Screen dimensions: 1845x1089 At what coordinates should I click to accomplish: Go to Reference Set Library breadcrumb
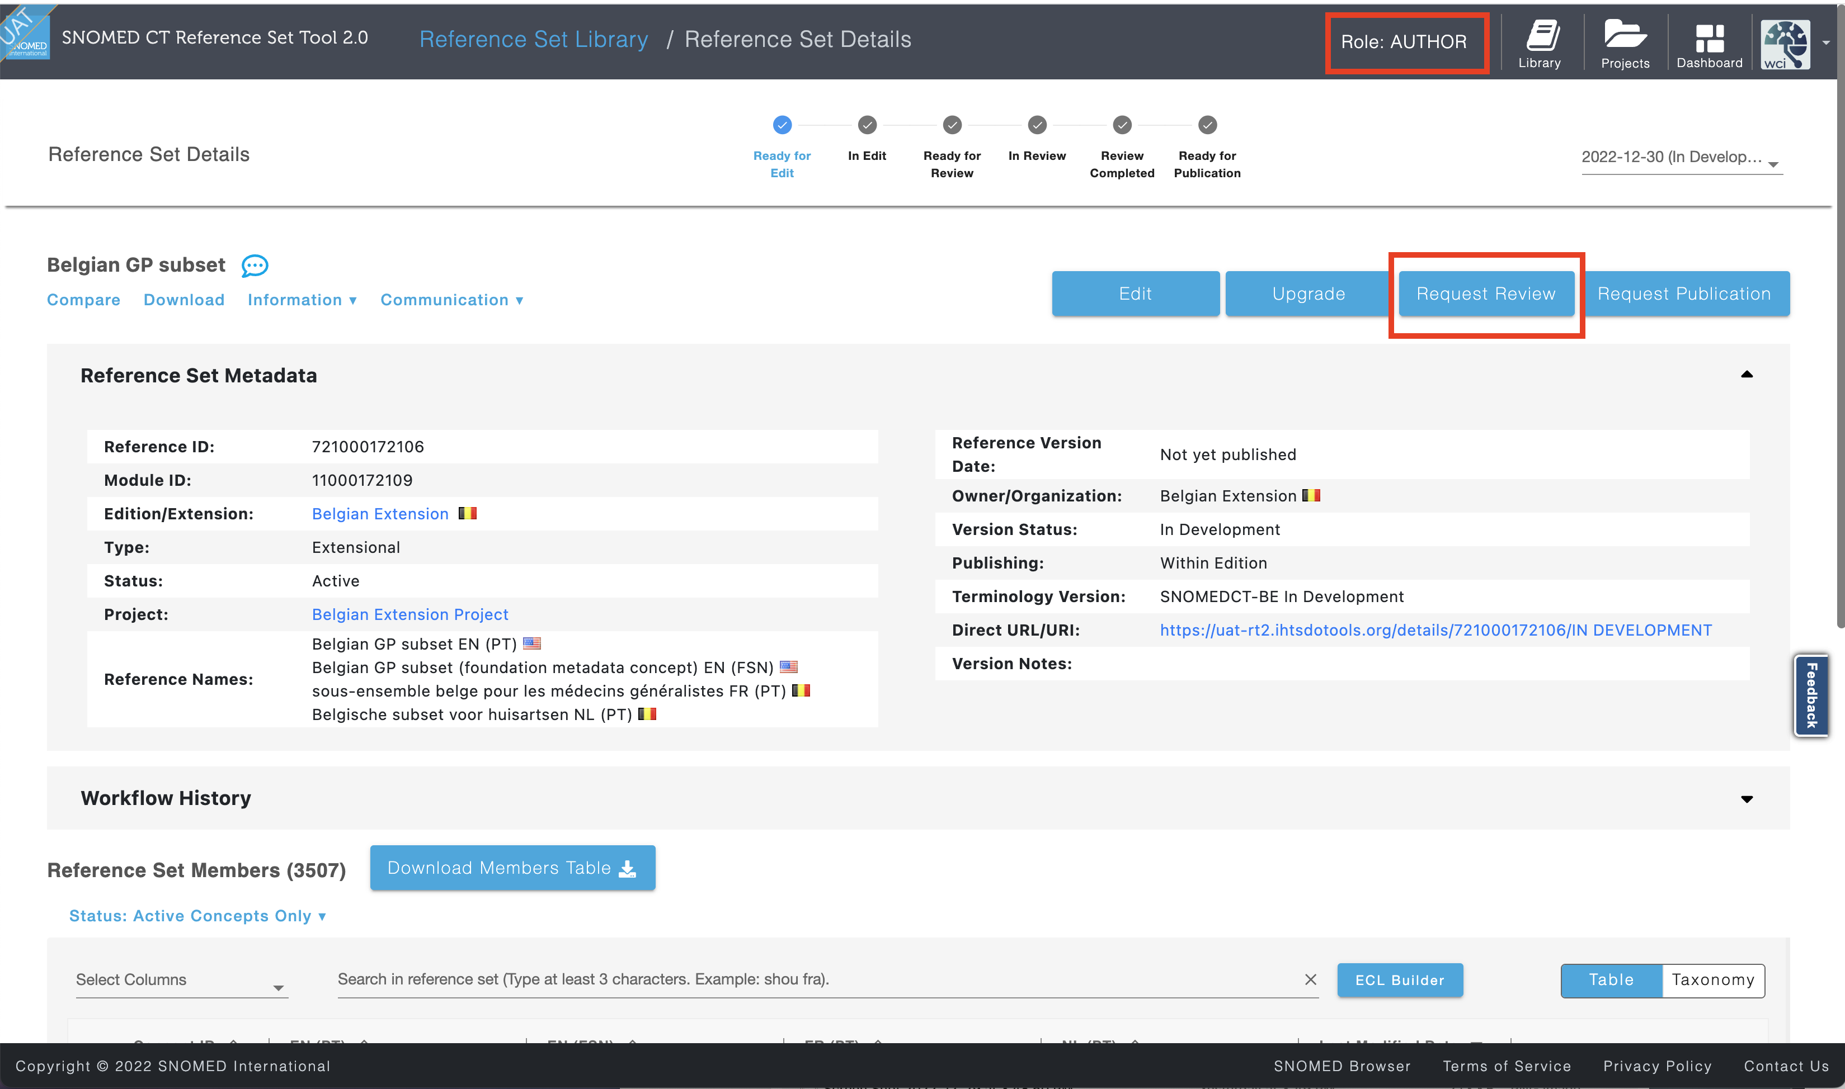533,39
